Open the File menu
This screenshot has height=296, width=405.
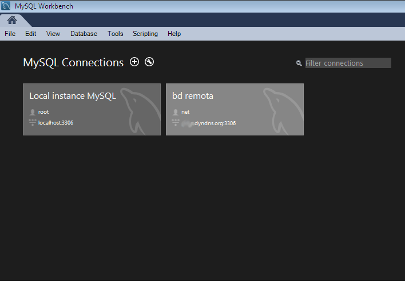click(x=10, y=34)
